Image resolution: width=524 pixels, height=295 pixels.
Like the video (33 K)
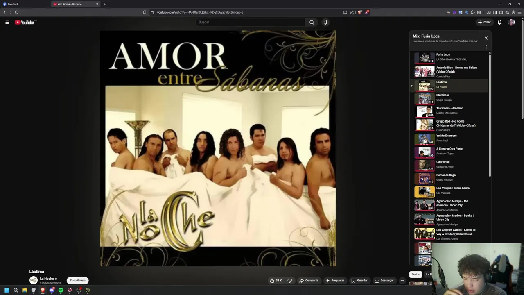click(276, 281)
